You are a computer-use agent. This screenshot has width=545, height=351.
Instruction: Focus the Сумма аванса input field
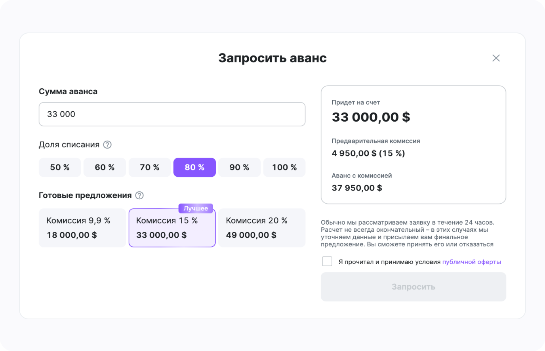[172, 114]
